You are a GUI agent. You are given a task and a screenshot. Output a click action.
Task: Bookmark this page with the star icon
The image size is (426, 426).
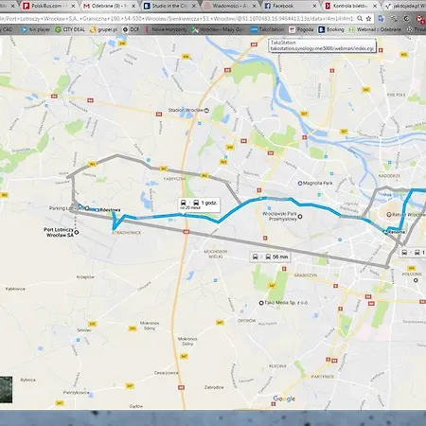point(368,19)
